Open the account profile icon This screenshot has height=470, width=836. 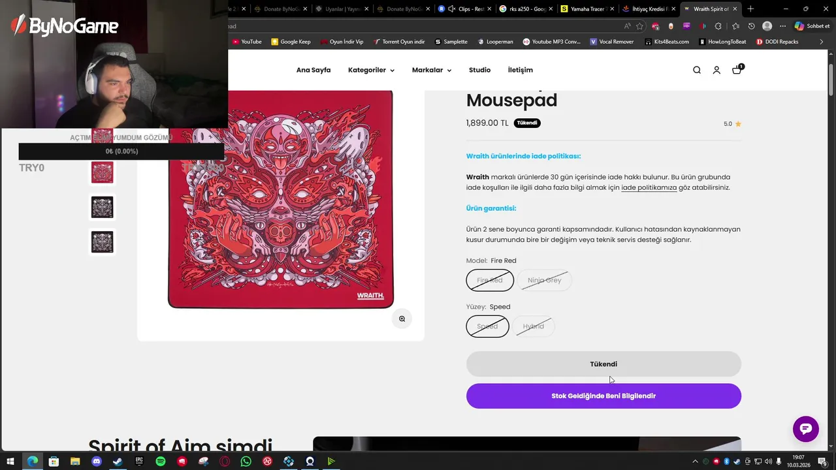716,70
